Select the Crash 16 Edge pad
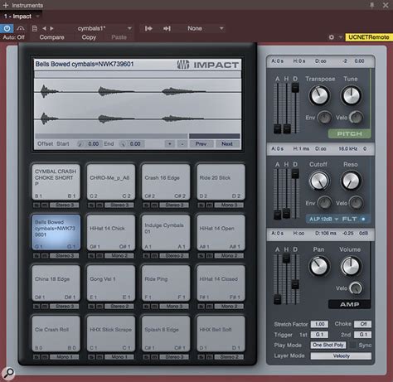The image size is (393, 382). point(166,182)
